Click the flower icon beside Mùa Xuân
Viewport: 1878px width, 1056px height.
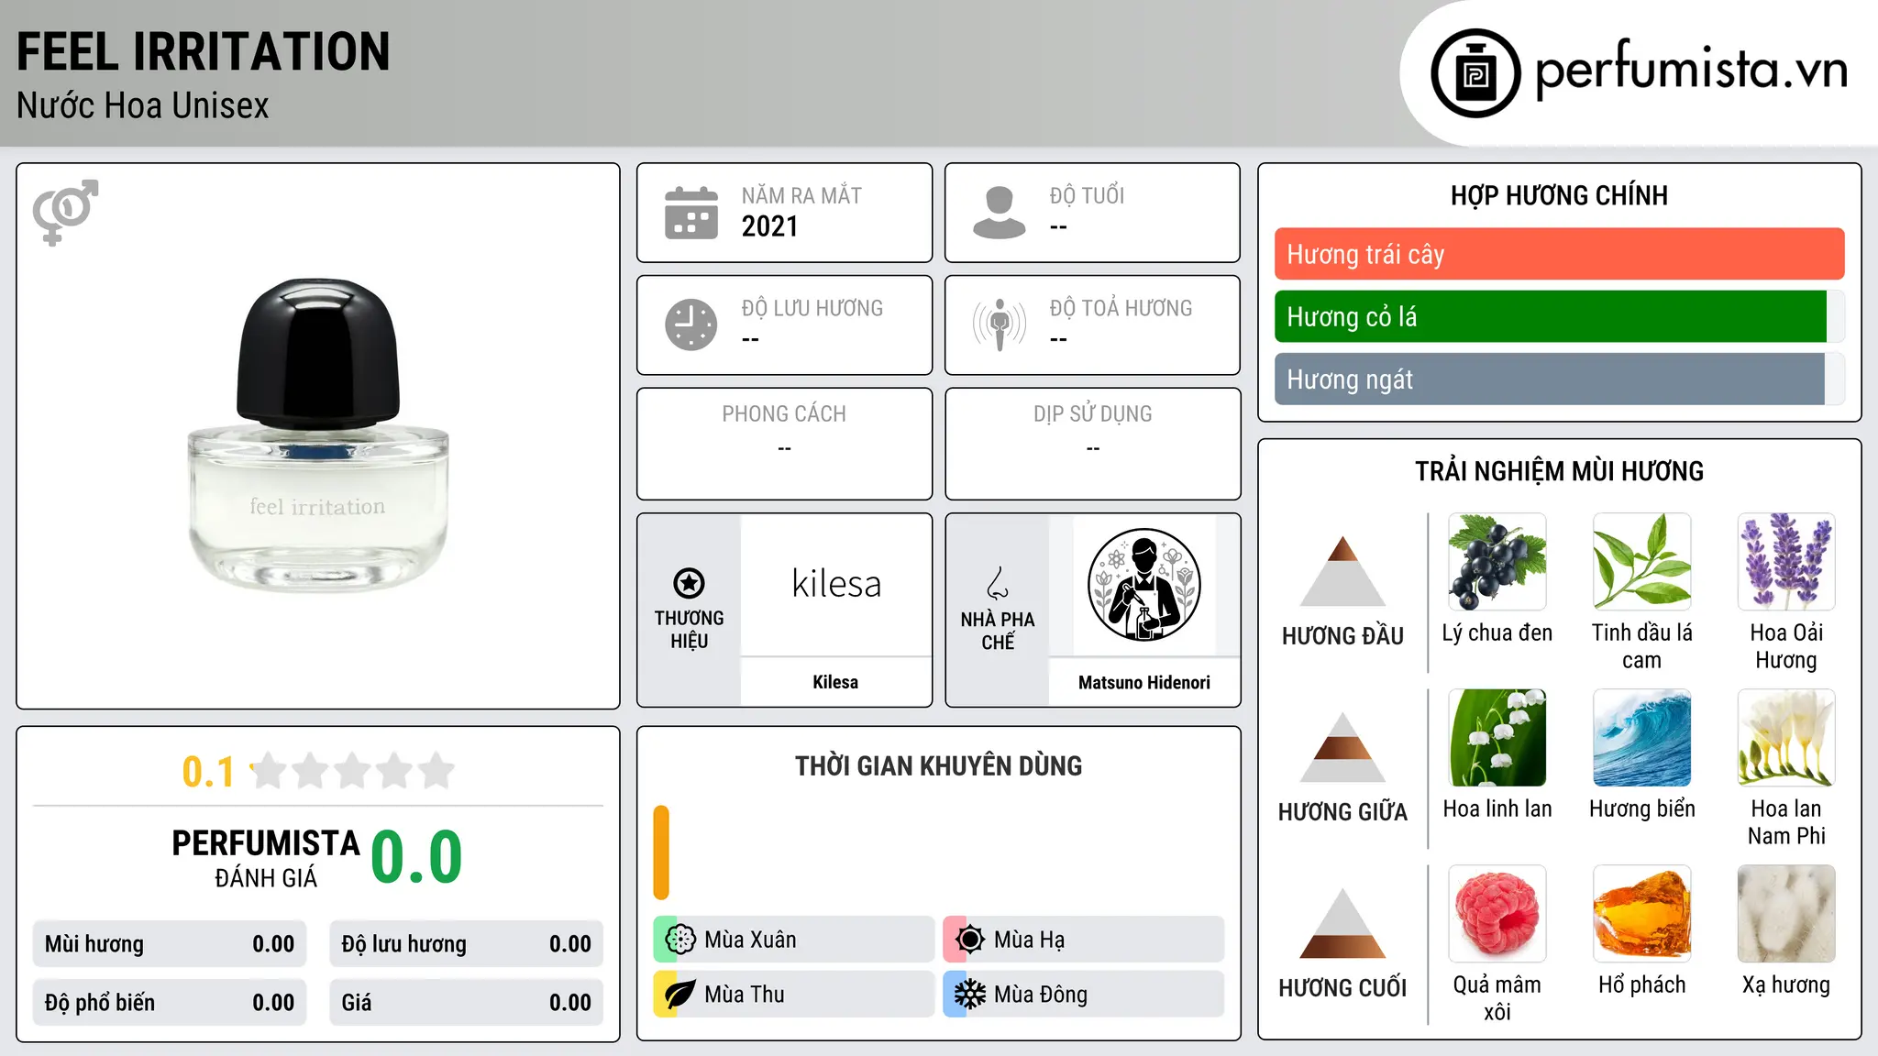pos(679,940)
